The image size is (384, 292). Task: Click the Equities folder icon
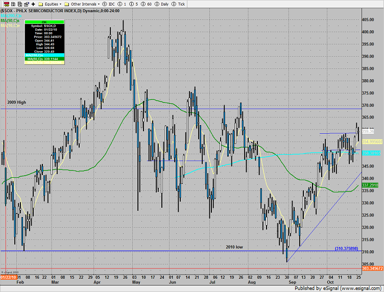coord(41,4)
